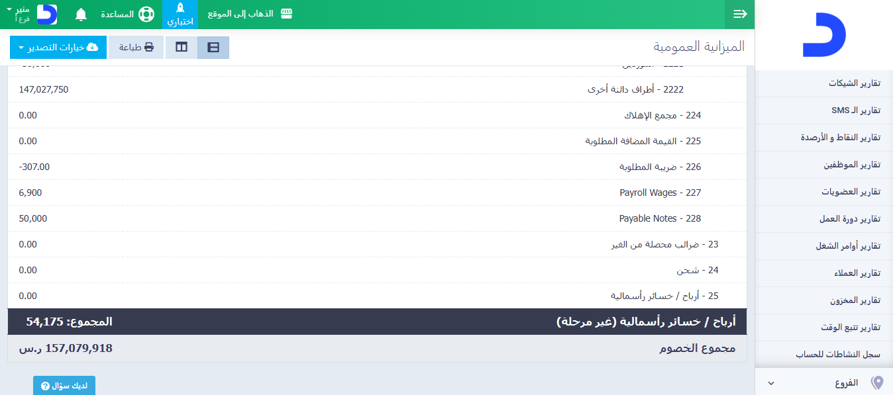Open the Cheques reports sidebar item
893x395 pixels.
coord(854,83)
